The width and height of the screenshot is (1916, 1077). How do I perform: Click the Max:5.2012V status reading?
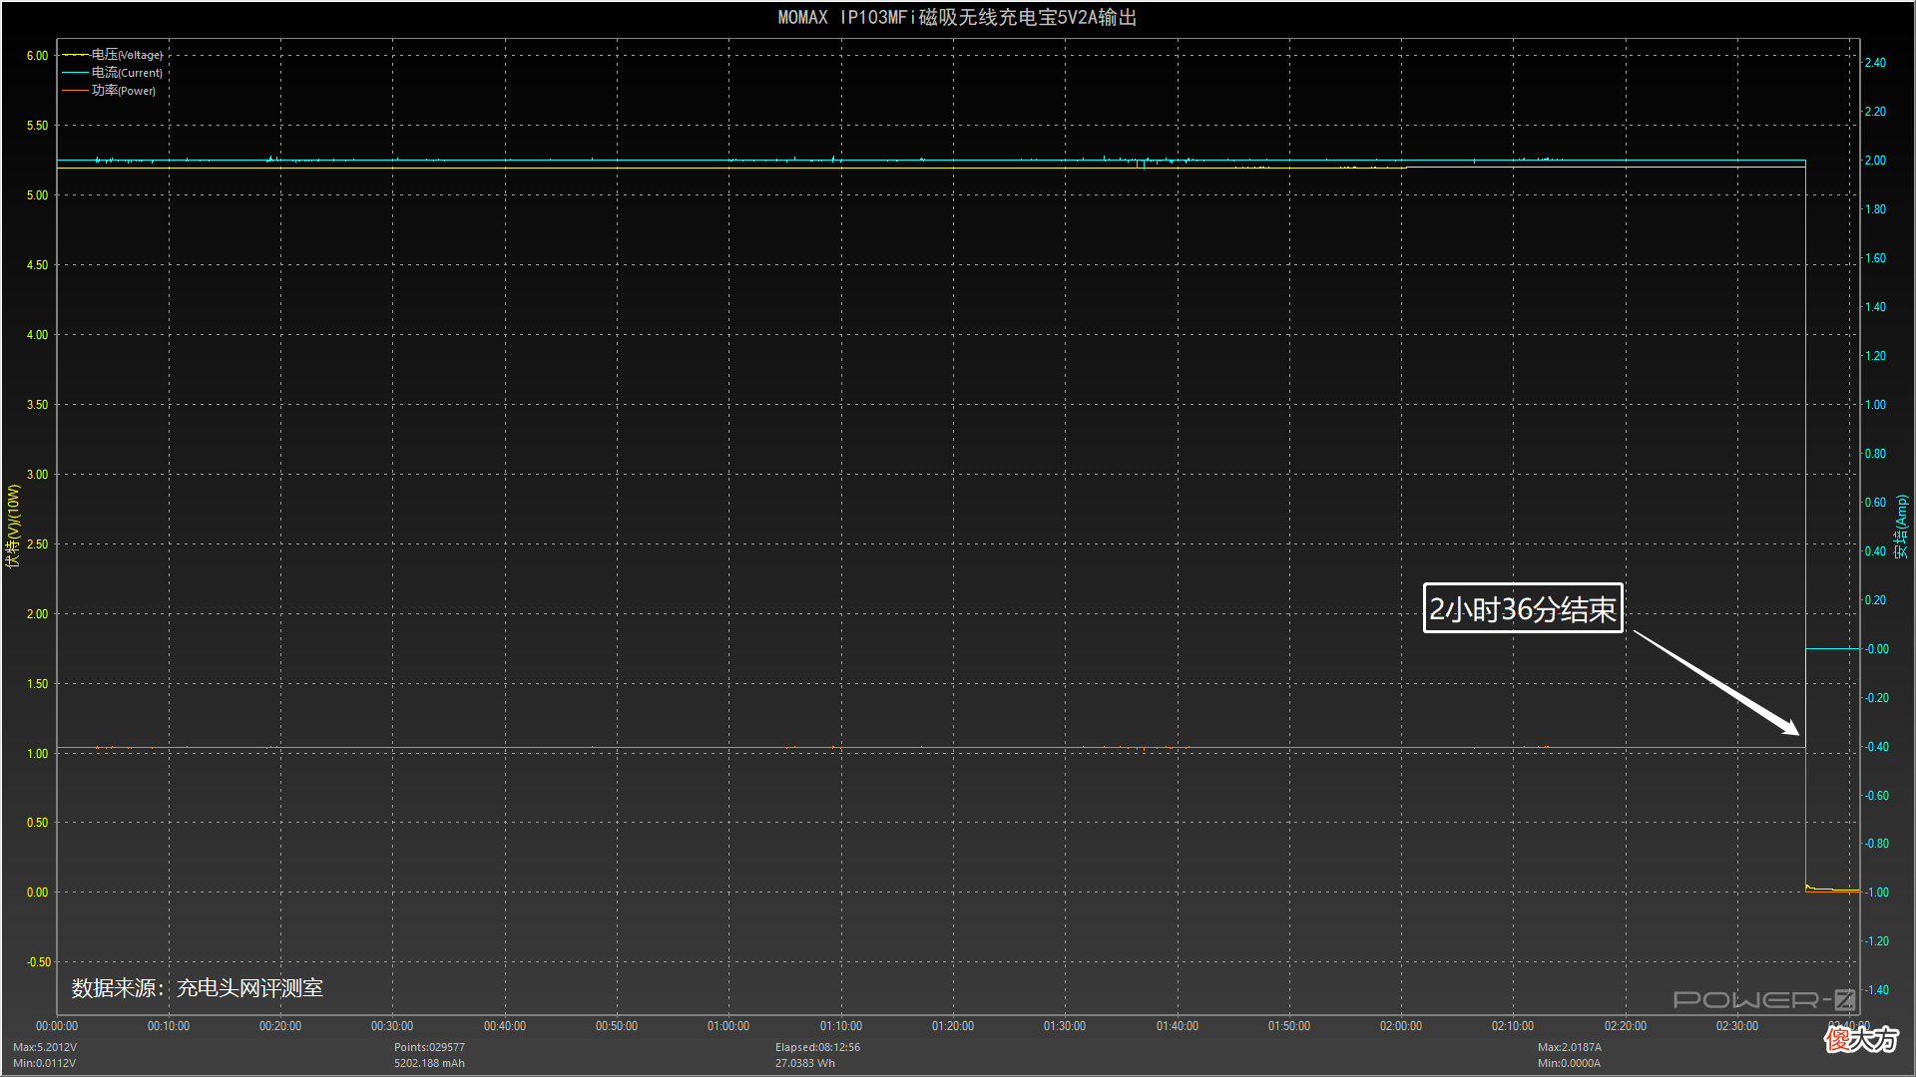pos(45,1047)
